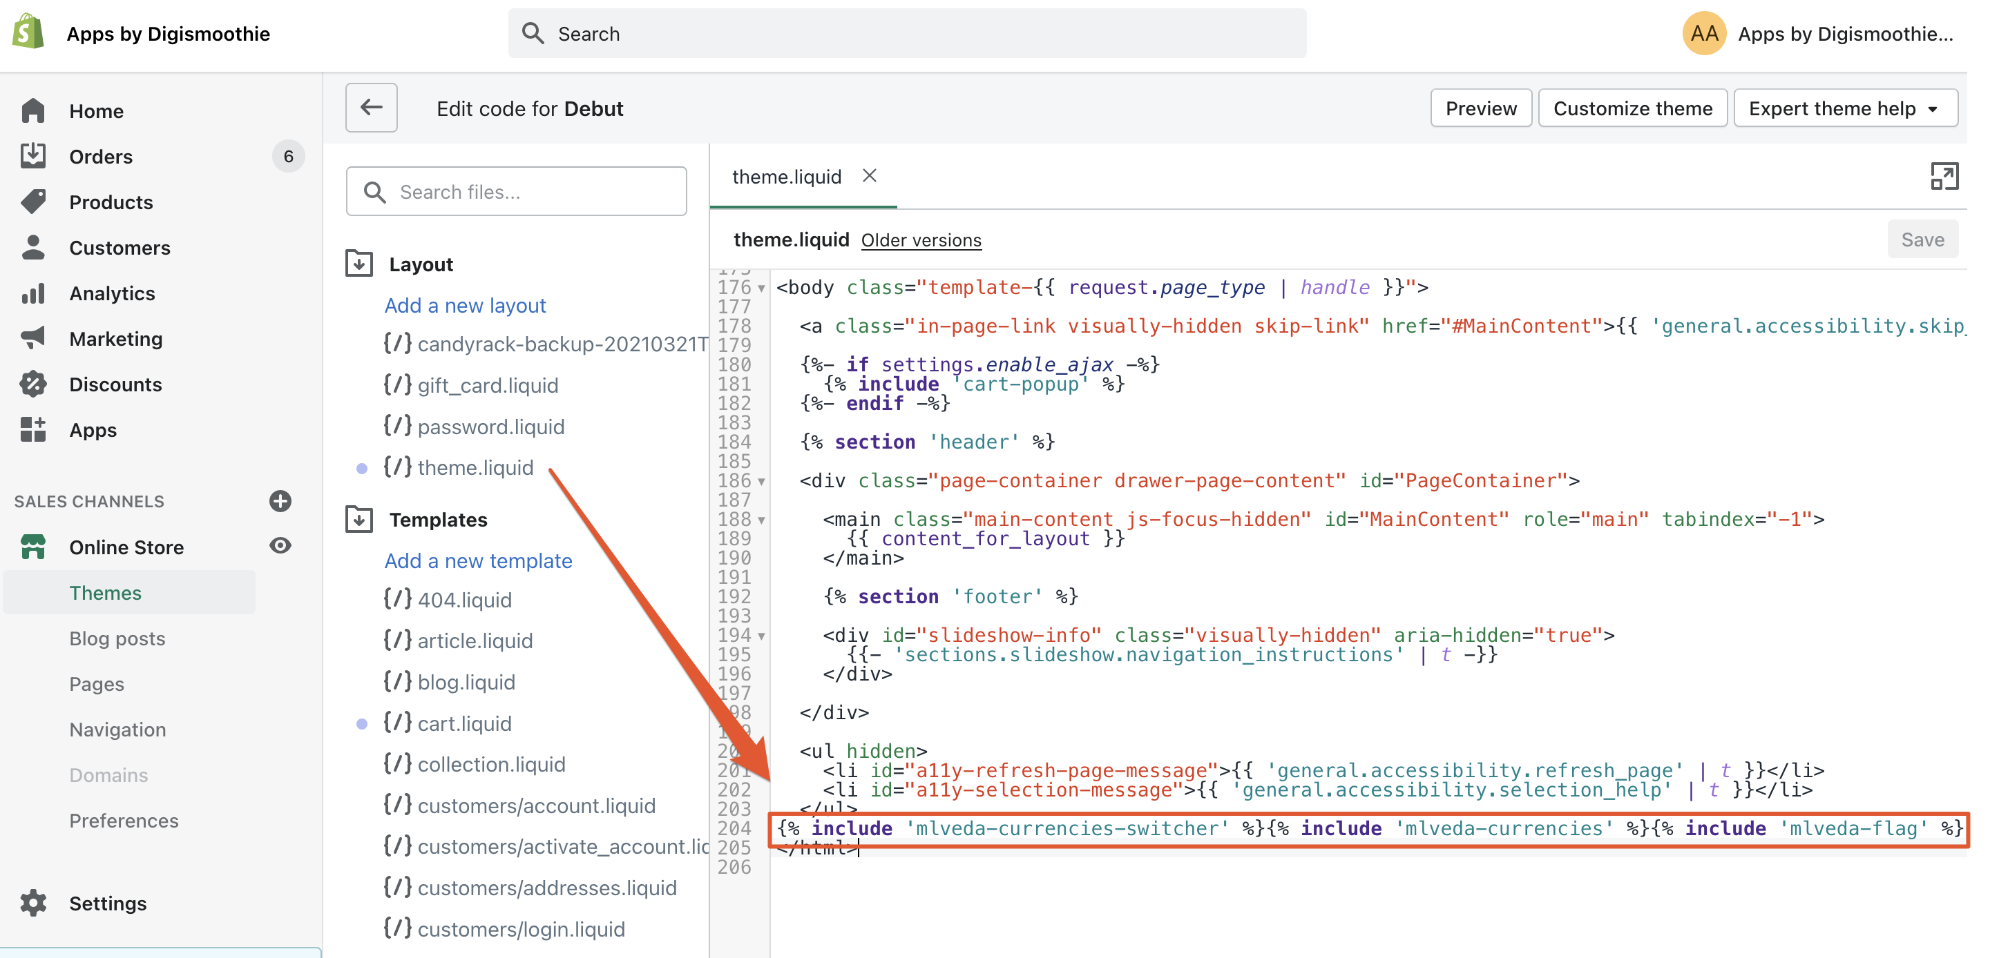This screenshot has height=958, width=1999.
Task: Click the Orders count badge 6
Action: point(288,157)
